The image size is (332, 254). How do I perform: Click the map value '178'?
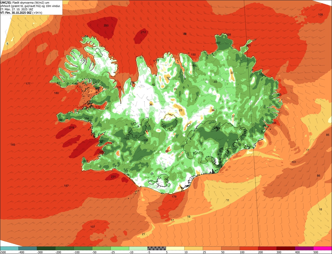pos(174,197)
